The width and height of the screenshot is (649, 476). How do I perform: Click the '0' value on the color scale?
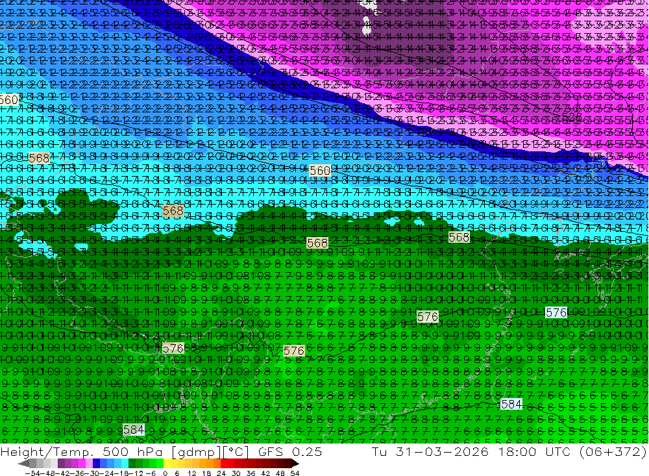coord(165,473)
